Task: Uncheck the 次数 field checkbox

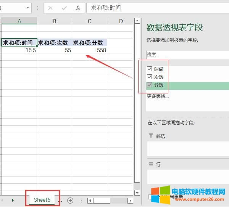Action: click(150, 77)
